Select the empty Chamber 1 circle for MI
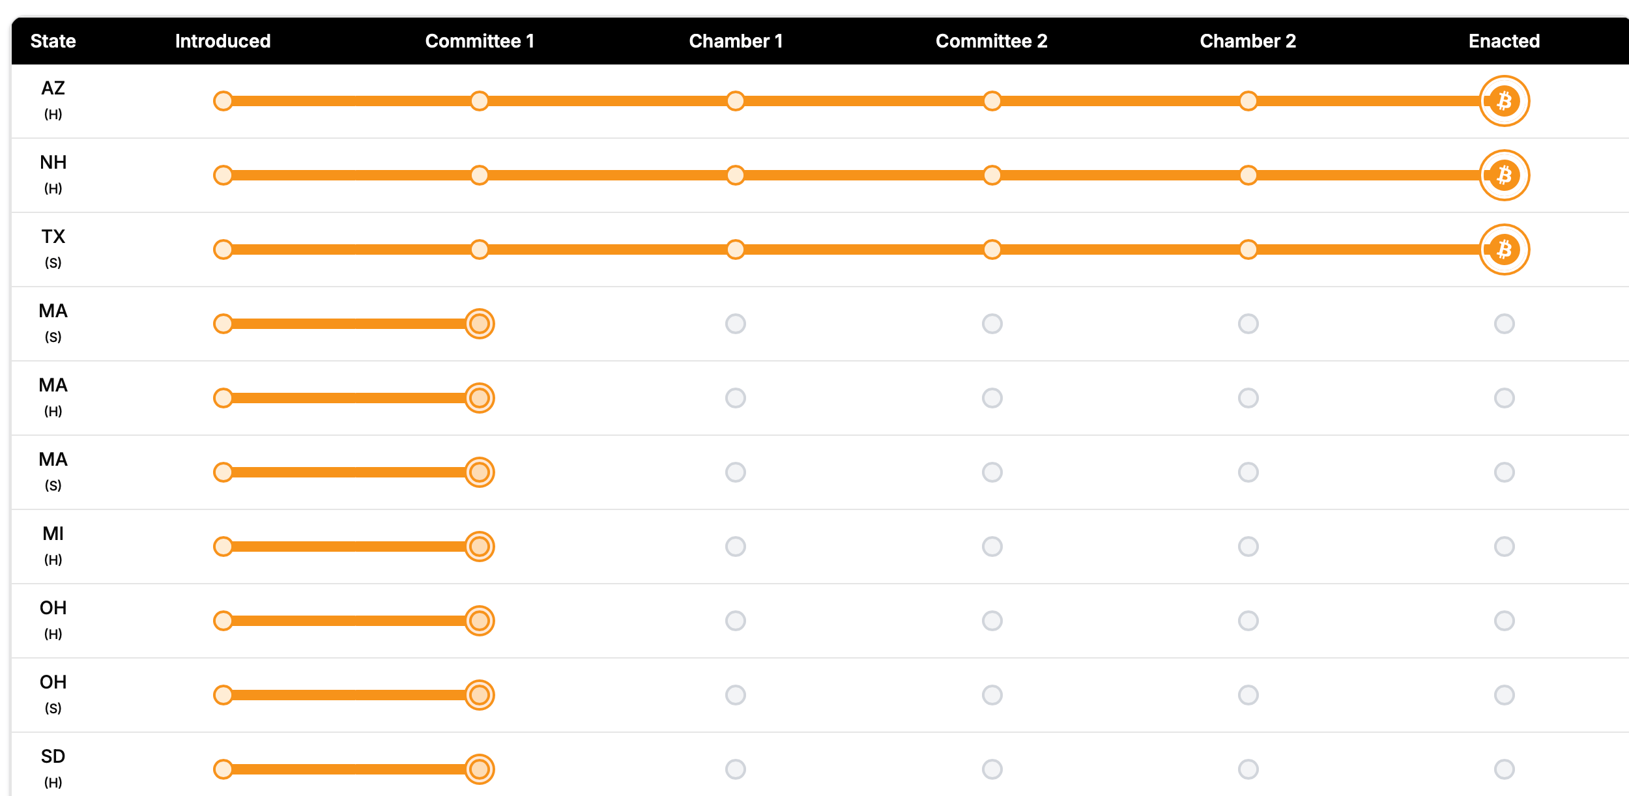The height and width of the screenshot is (796, 1629). click(736, 547)
